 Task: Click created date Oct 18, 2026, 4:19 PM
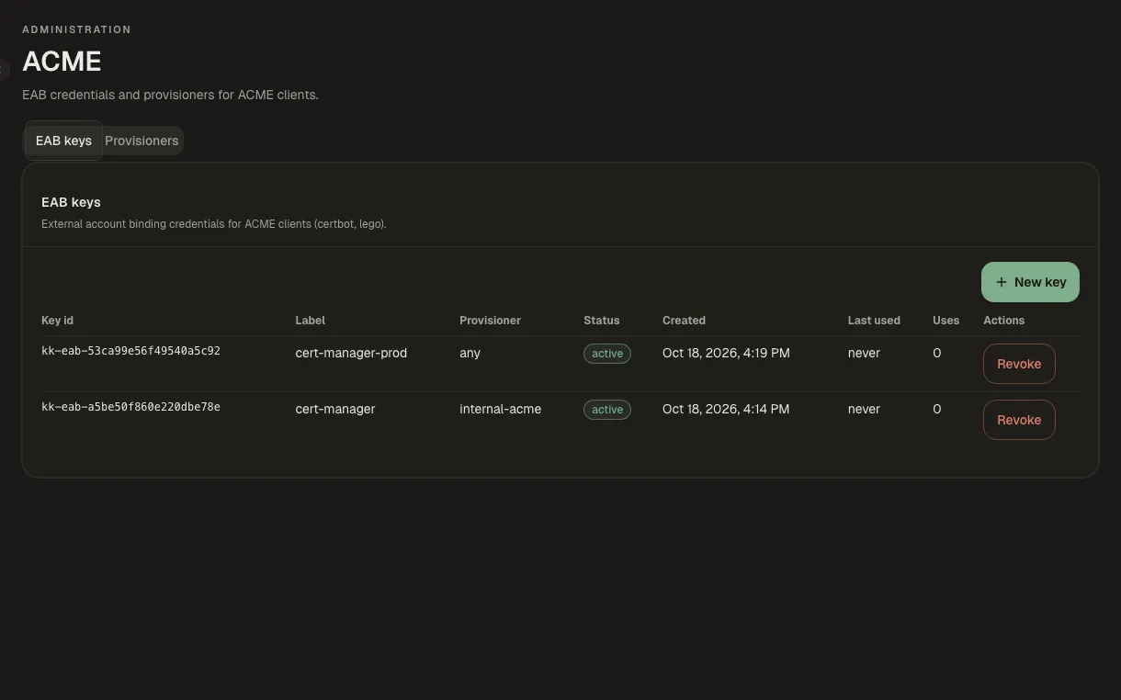(726, 353)
